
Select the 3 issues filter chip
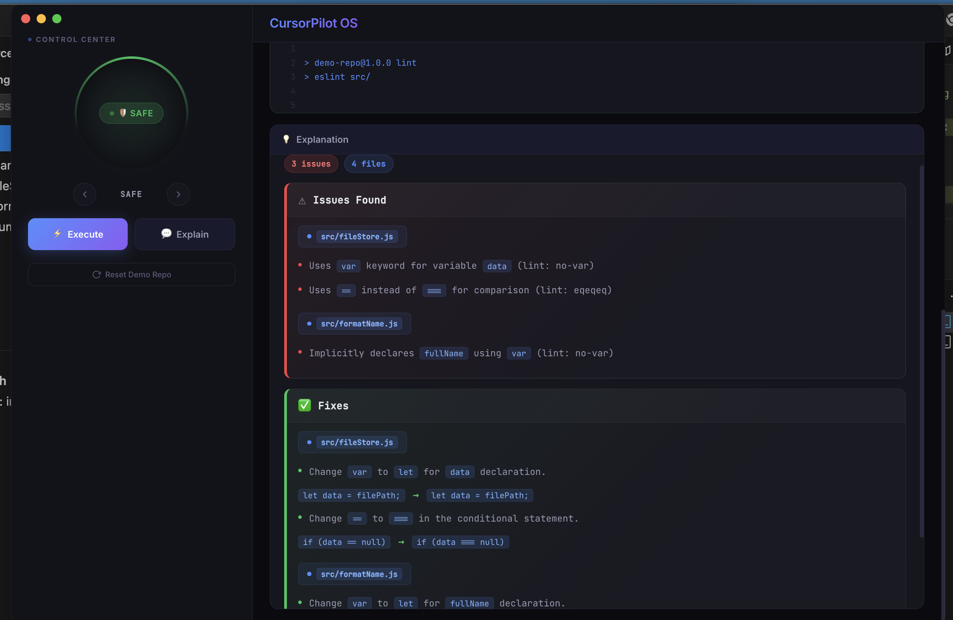311,164
